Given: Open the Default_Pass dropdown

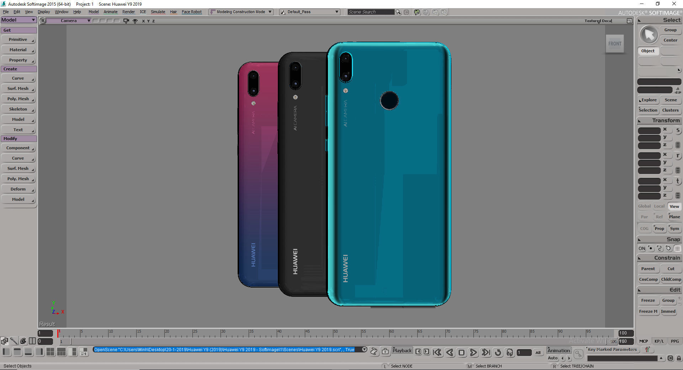Looking at the screenshot, I should click(309, 12).
